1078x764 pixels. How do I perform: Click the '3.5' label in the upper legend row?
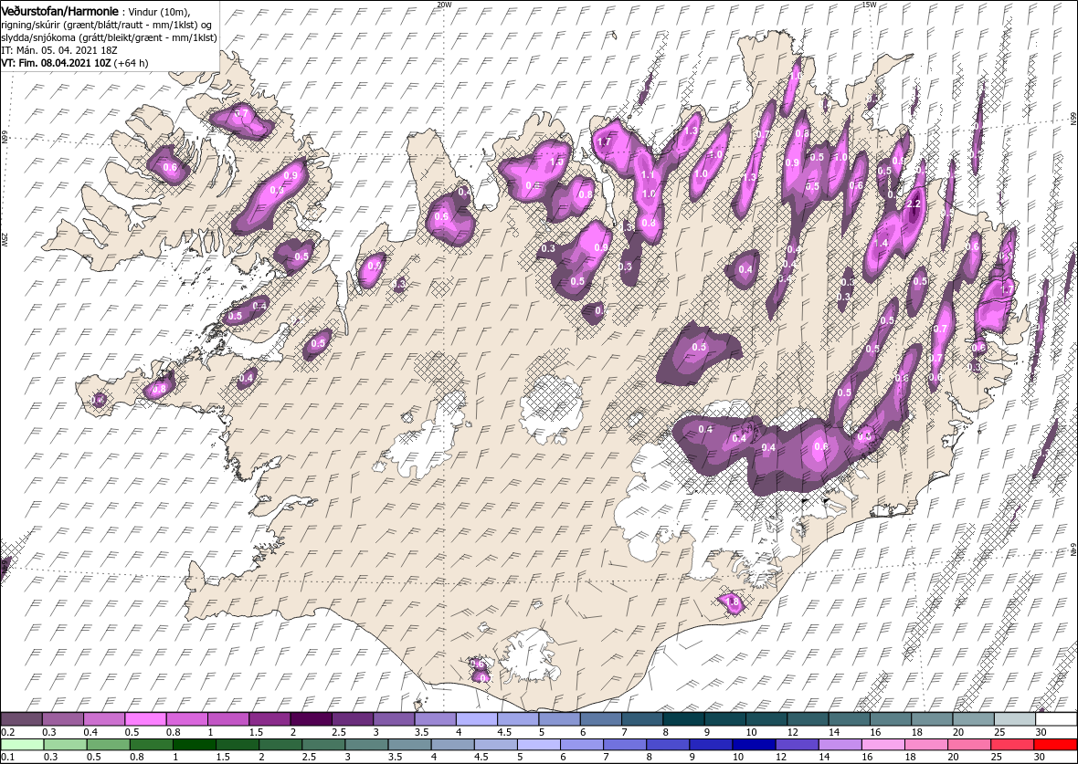(x=421, y=732)
